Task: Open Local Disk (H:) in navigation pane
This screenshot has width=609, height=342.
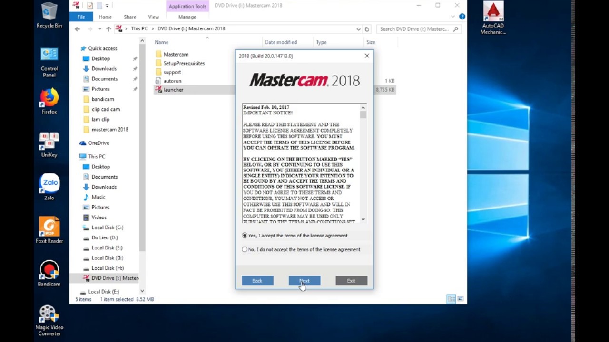Action: click(103, 268)
